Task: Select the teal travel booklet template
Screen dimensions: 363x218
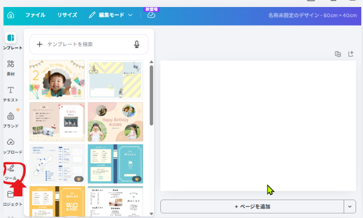Action: pyautogui.click(x=115, y=164)
